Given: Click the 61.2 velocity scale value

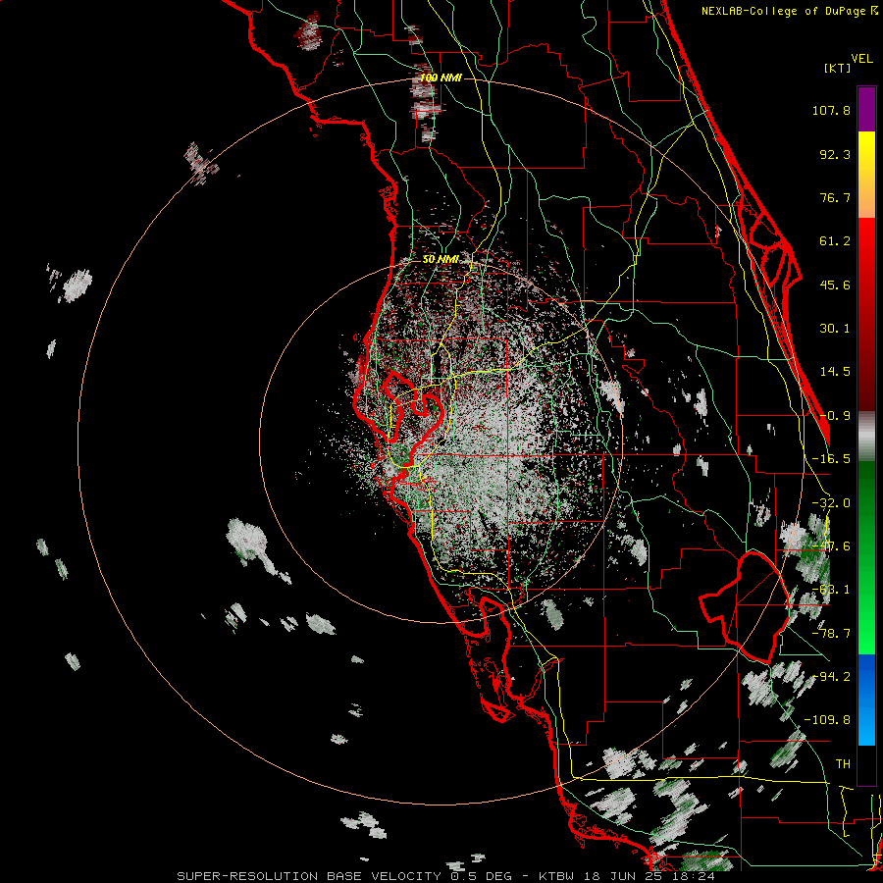Looking at the screenshot, I should [835, 241].
